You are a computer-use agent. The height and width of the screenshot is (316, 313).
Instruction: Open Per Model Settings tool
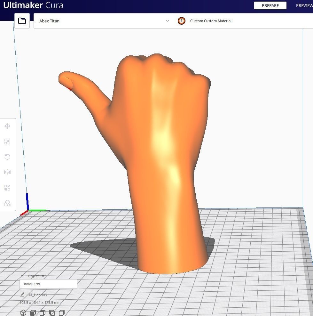pos(7,187)
